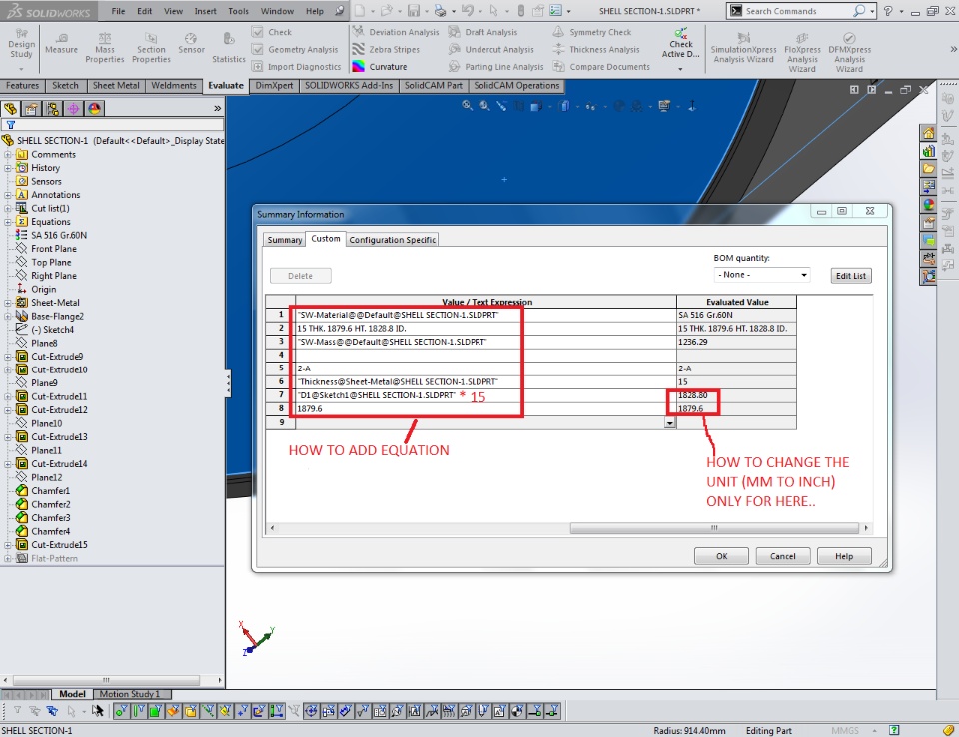
Task: Click the 1879.6 value cell row 8
Action: 485,408
